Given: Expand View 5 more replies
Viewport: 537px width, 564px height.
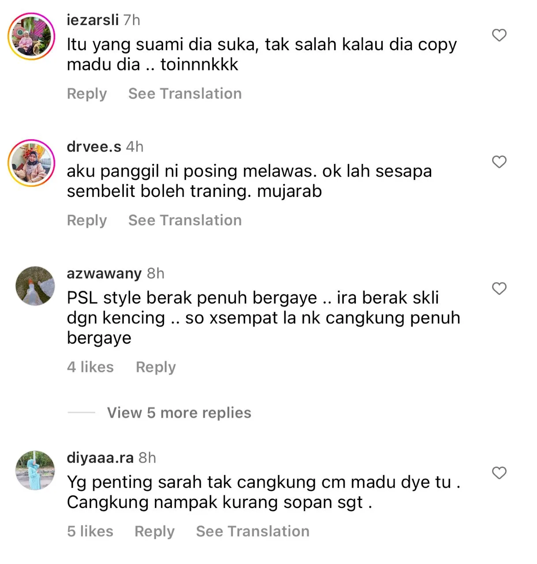Looking at the screenshot, I should [x=179, y=413].
